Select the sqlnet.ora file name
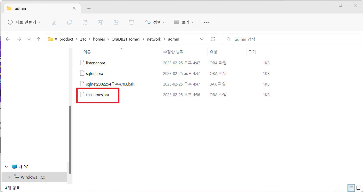This screenshot has height=192, width=363. click(95, 73)
